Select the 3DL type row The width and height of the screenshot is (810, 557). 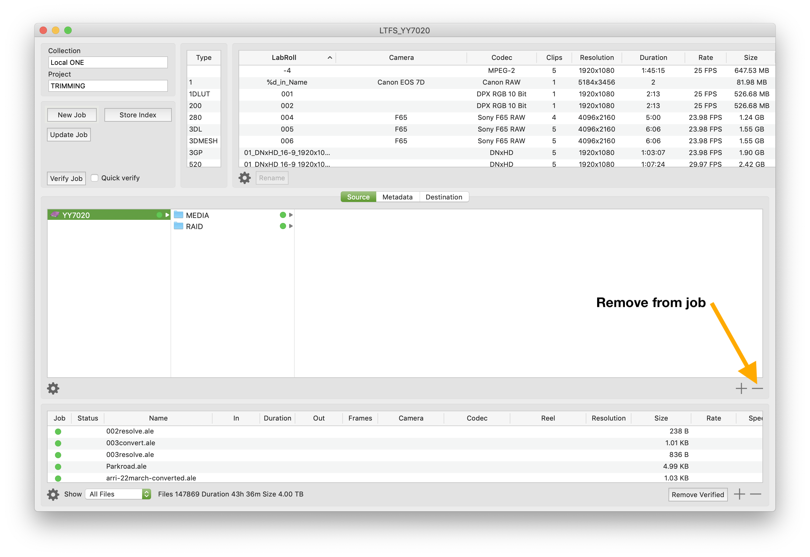(x=204, y=129)
